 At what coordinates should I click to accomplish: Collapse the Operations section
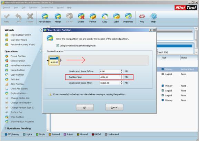(41, 51)
